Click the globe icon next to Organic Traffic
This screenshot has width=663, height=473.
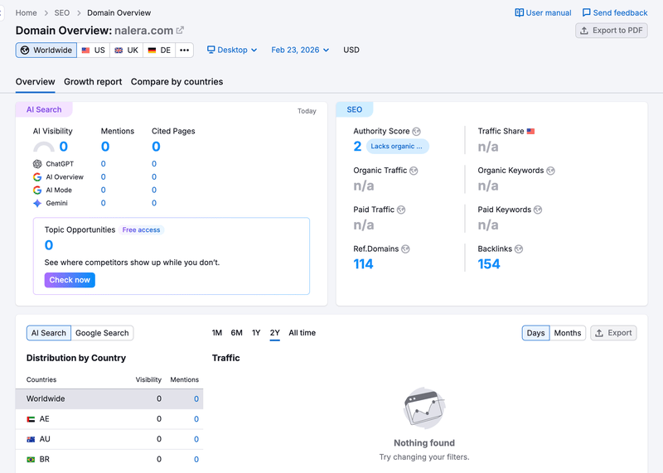point(414,171)
